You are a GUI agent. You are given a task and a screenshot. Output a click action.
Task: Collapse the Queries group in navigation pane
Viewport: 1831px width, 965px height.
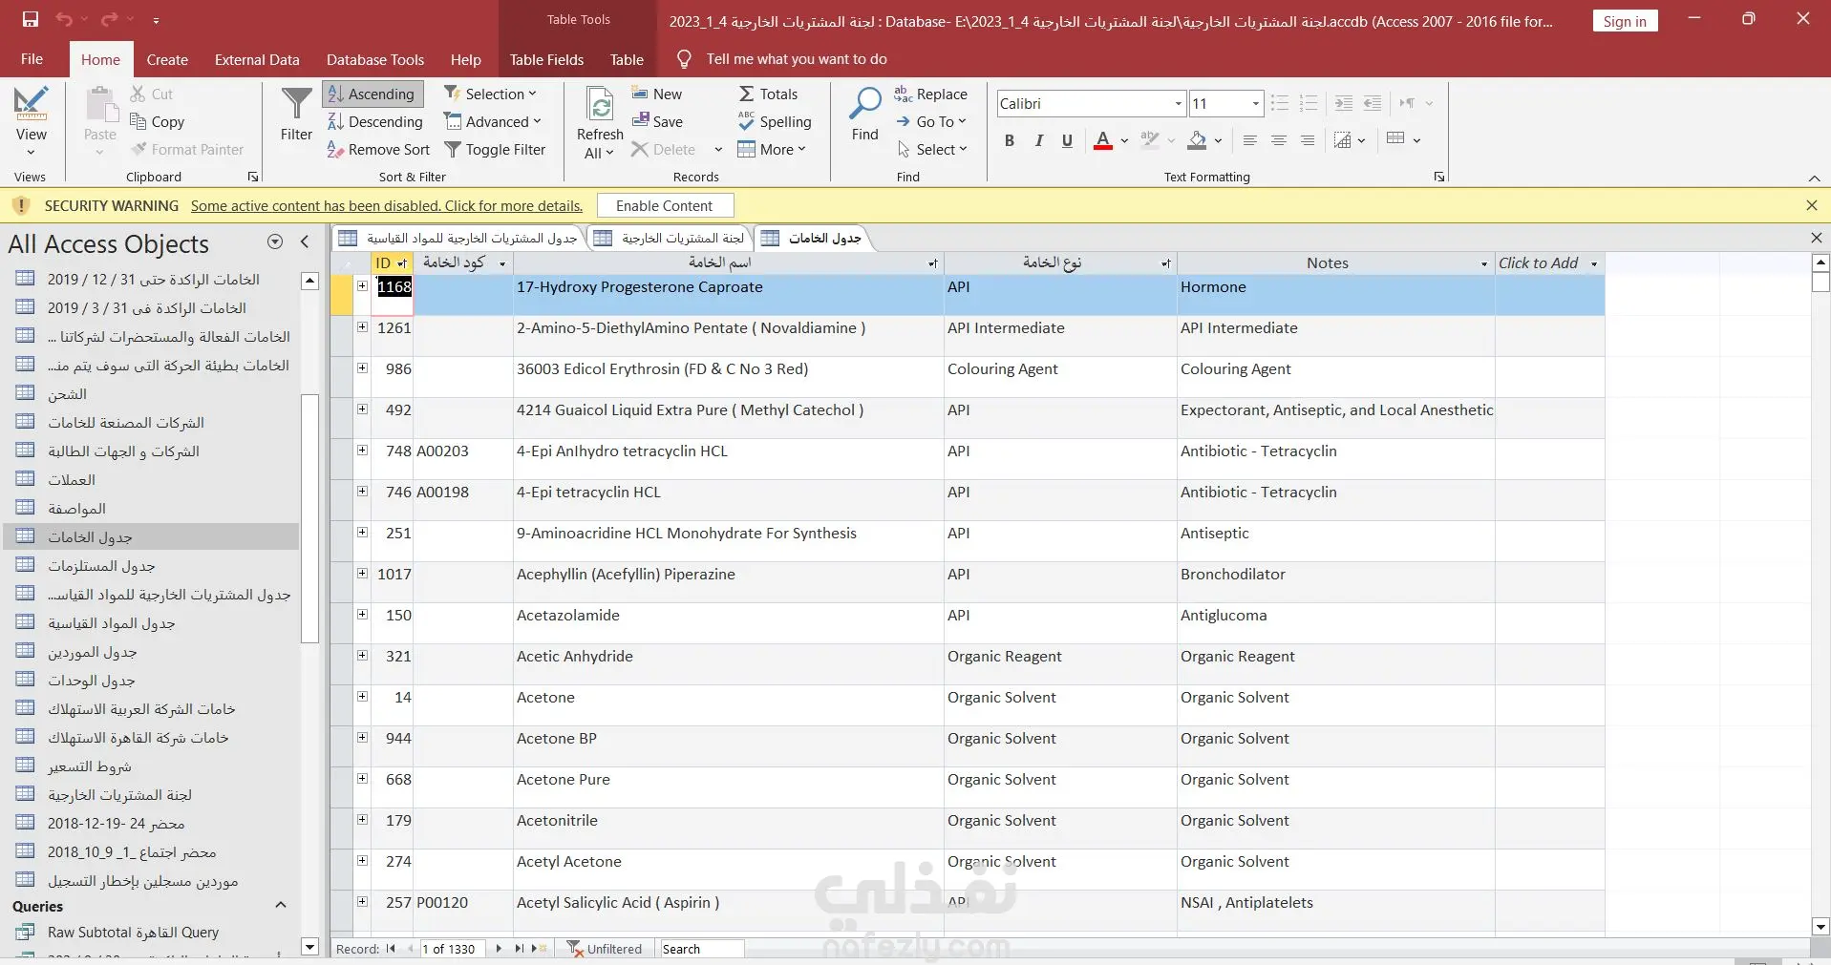click(x=281, y=905)
